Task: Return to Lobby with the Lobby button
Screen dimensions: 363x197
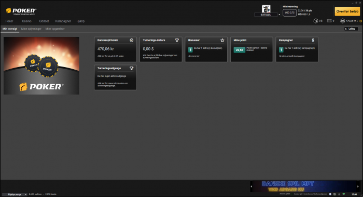Action: 351,29
